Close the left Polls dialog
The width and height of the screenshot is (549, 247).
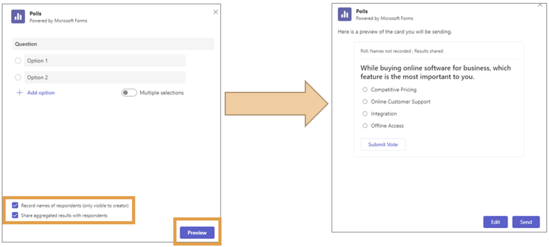pos(215,12)
